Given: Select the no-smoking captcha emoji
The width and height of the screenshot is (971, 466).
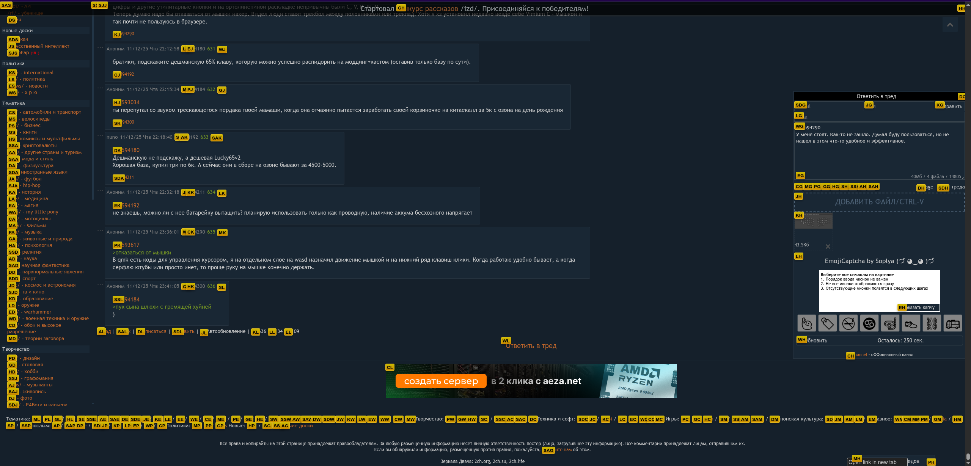Looking at the screenshot, I should click(x=848, y=323).
